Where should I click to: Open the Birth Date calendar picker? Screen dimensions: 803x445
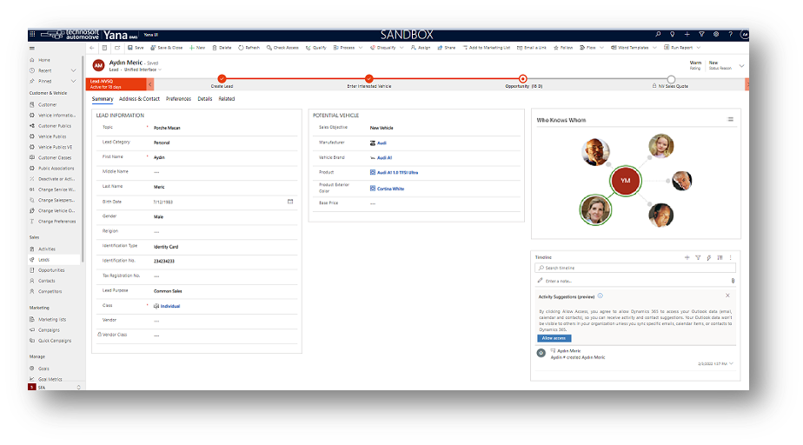tap(290, 201)
